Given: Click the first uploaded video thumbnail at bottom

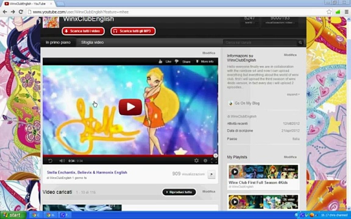Looking at the screenshot, I should click(82, 208).
